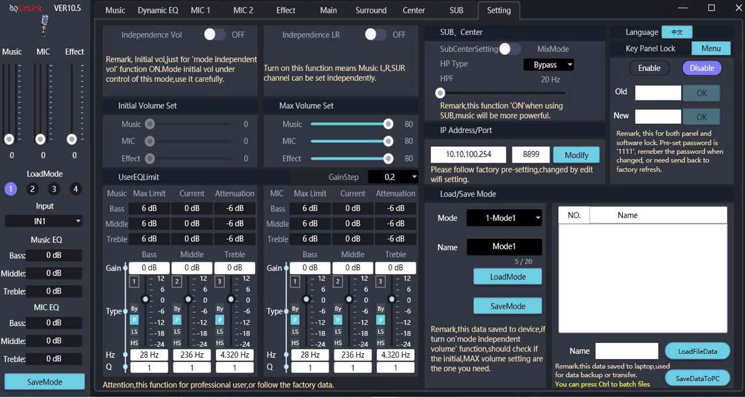Open the Surround tab
This screenshot has width=745, height=398.
pos(370,10)
